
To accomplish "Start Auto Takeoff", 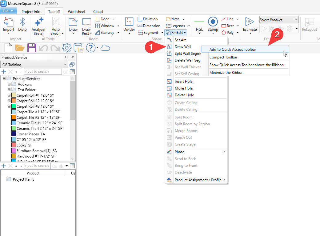I will click(56, 26).
